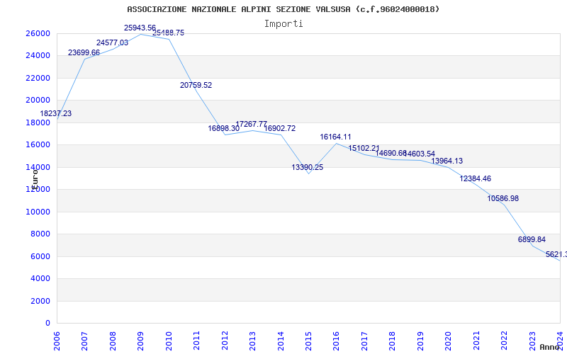Click the 8000 y-axis tick label
The image size is (567, 354).
[40, 234]
